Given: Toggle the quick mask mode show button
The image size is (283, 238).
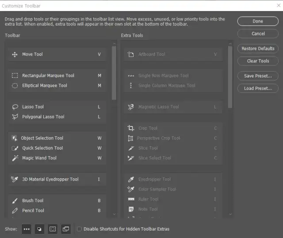Looking at the screenshot, I should click(53, 229).
